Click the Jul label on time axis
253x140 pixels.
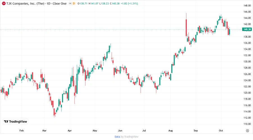(144, 130)
